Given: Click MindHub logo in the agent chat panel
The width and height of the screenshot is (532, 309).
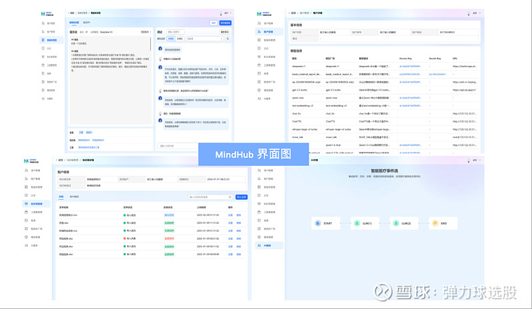Looking at the screenshot, I should [x=47, y=14].
